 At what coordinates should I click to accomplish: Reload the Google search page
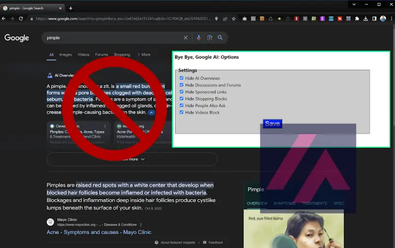pos(21,19)
